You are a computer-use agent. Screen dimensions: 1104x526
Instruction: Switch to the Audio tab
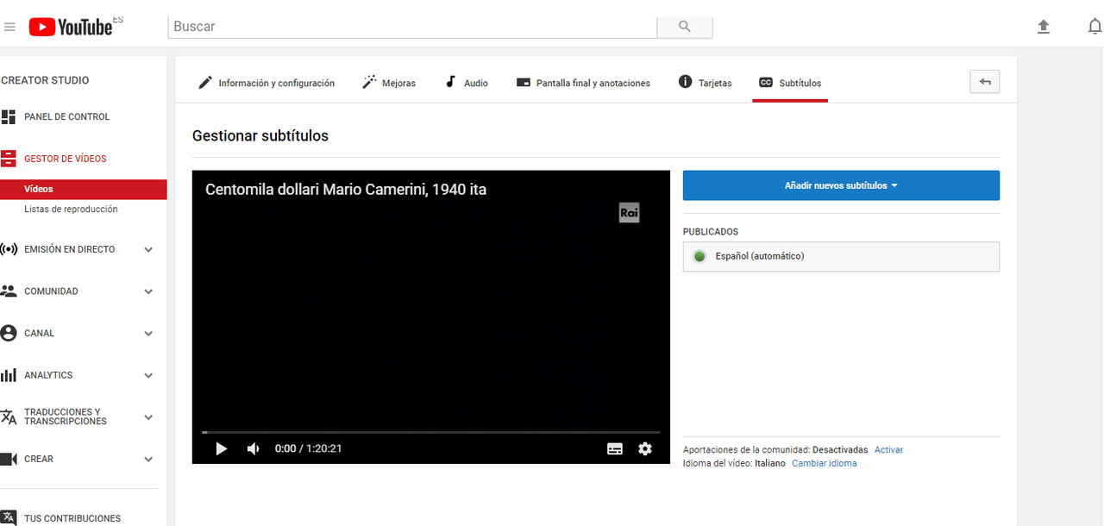coord(467,83)
